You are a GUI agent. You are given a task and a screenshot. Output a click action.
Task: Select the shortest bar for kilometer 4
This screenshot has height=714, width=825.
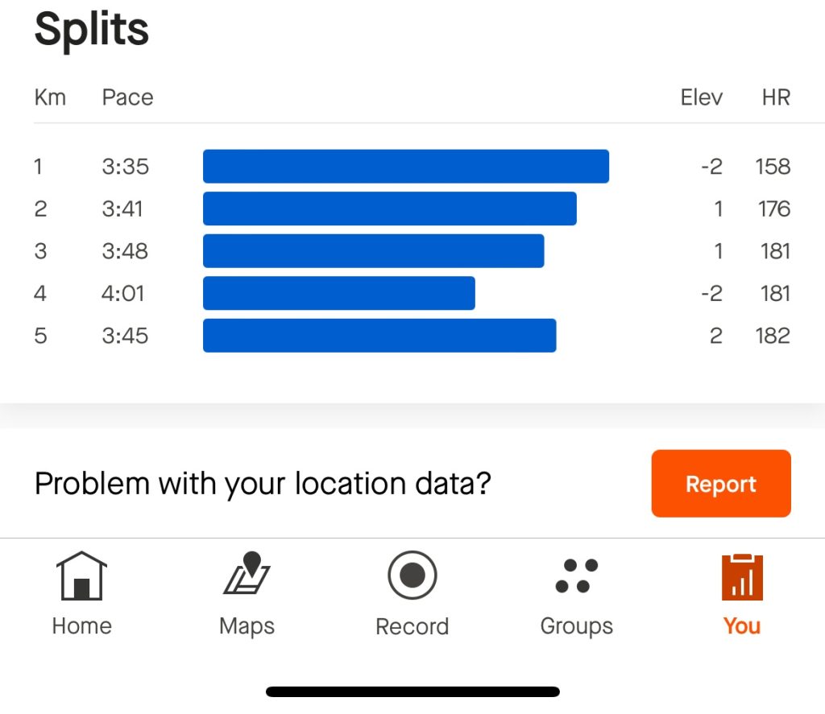[338, 293]
